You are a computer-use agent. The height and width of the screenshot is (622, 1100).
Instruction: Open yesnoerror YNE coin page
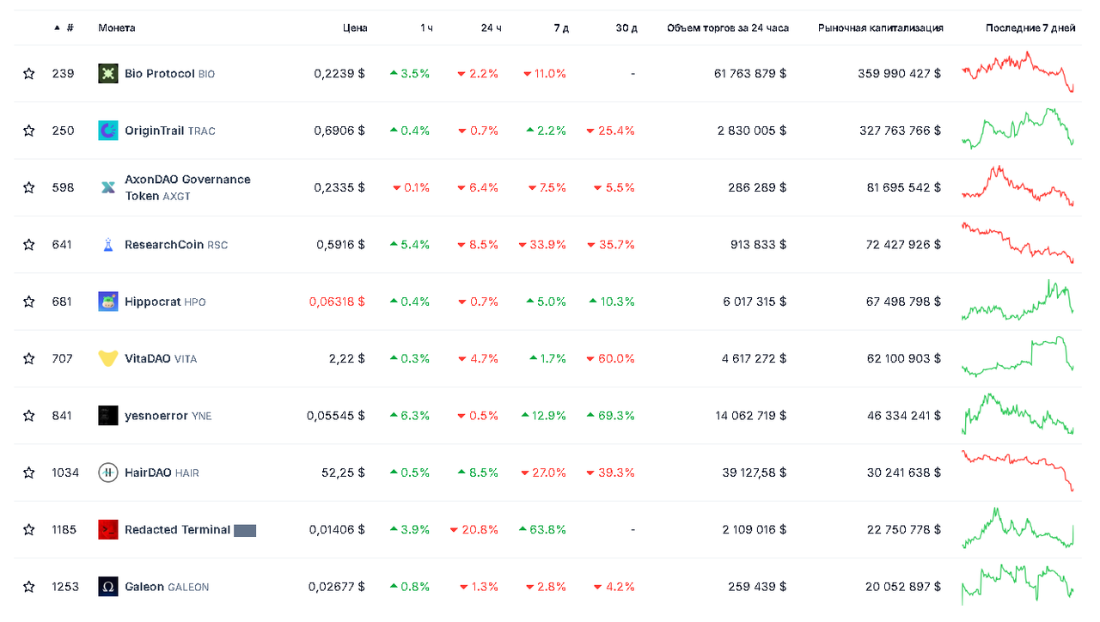[168, 416]
